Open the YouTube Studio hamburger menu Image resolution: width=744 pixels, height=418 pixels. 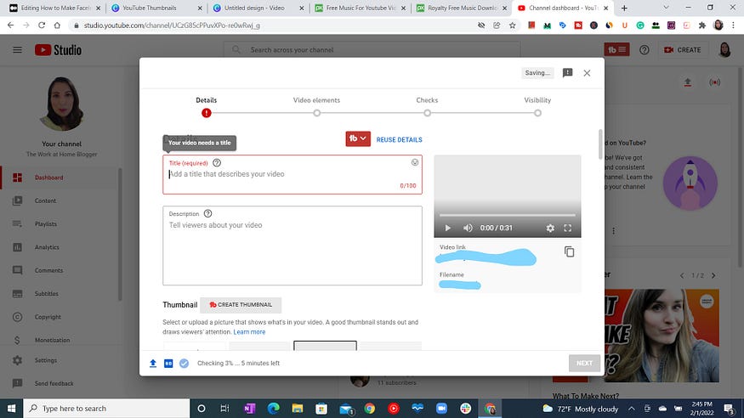point(18,50)
